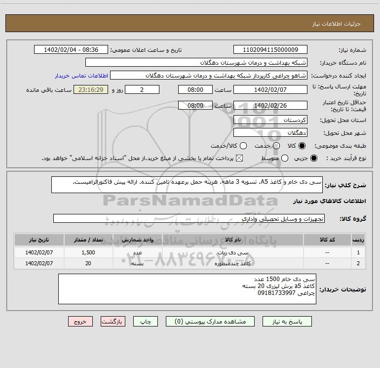Click the خروج exit button
Screen dimensions: 380x368
[80, 322]
